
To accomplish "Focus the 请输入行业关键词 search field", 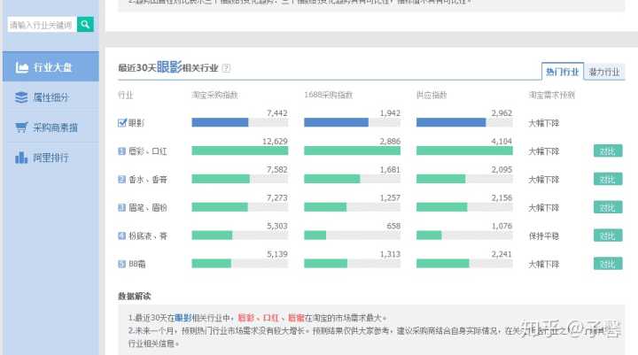I will pos(41,25).
